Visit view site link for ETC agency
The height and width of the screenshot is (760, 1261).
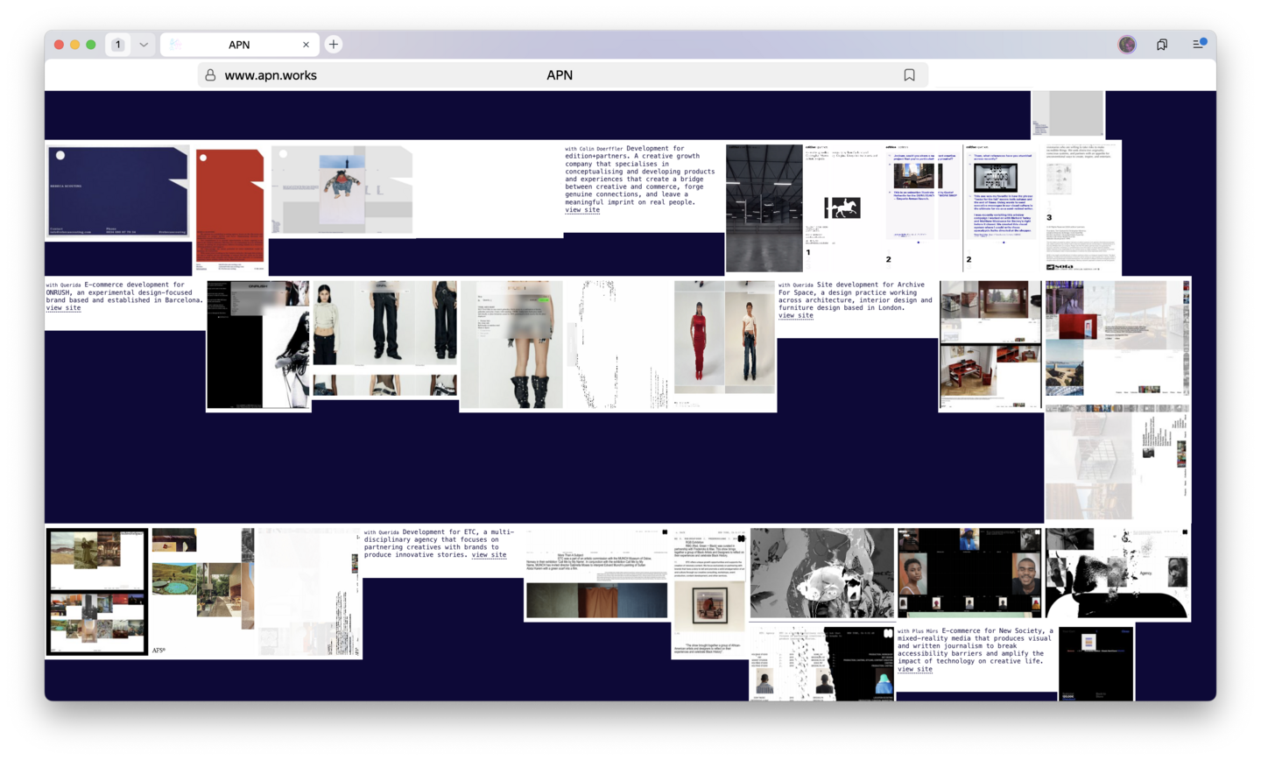(x=489, y=555)
